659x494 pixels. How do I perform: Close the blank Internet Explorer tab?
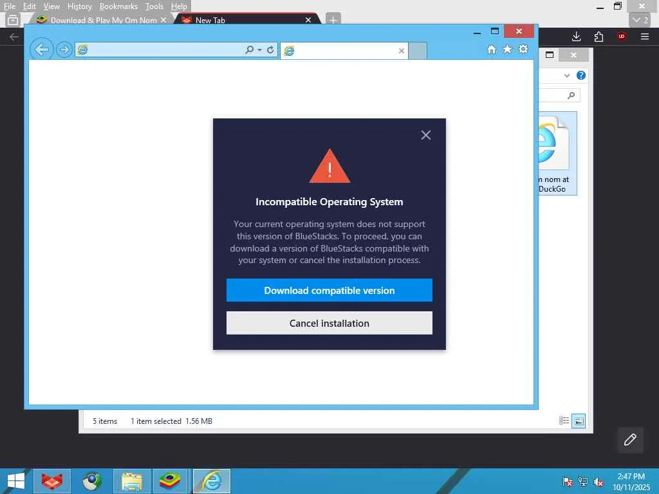pyautogui.click(x=402, y=51)
